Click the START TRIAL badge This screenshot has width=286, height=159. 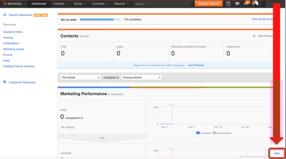point(41,15)
